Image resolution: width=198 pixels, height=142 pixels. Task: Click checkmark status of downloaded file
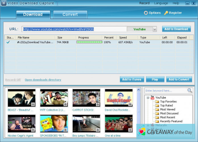[x=8, y=42]
